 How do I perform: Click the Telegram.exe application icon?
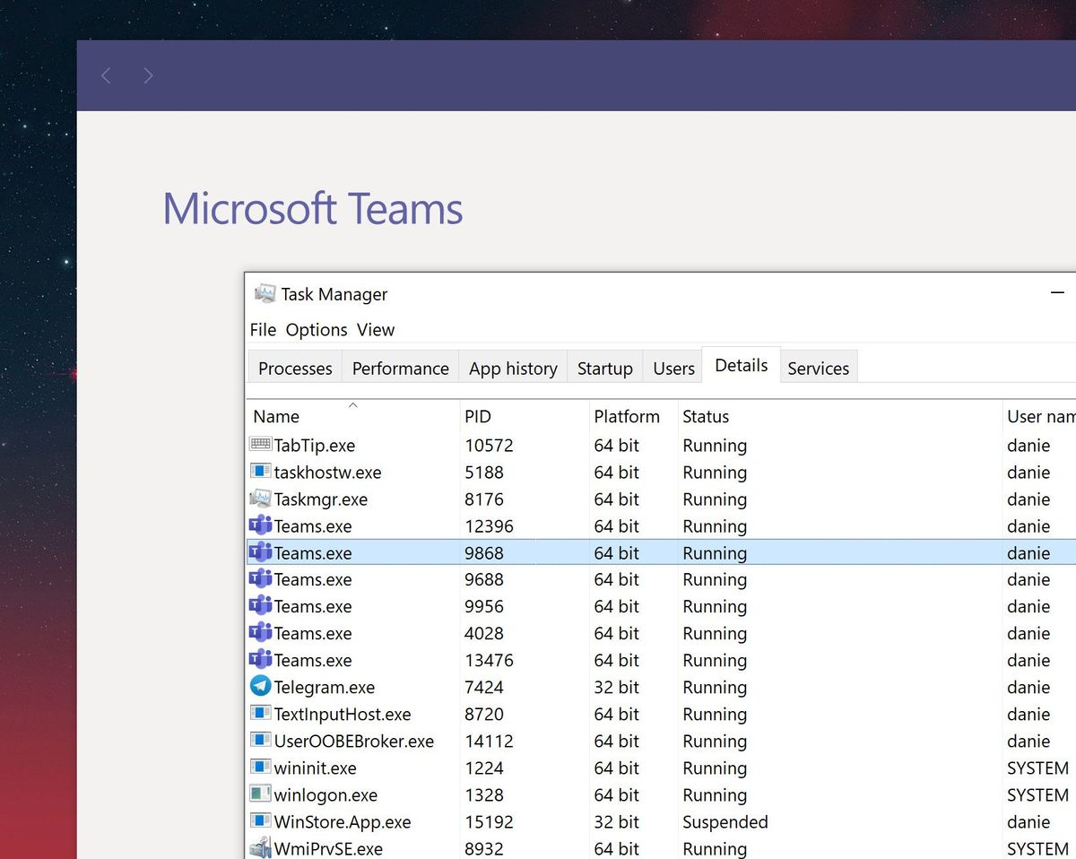pyautogui.click(x=260, y=687)
